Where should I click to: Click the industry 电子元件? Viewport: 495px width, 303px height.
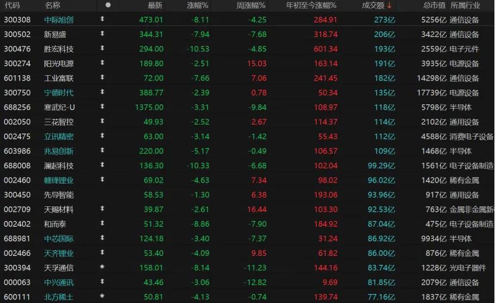pos(465,49)
